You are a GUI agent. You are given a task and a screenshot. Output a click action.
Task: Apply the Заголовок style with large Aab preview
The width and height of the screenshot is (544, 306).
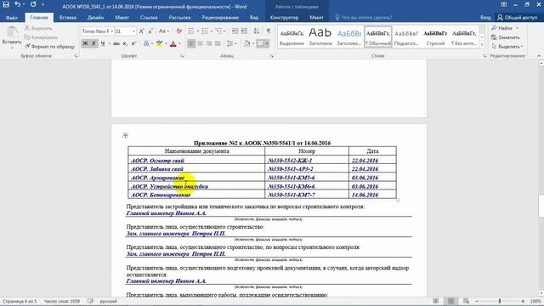pos(320,37)
